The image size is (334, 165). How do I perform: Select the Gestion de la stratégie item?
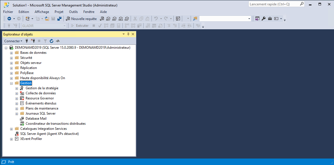(42, 88)
